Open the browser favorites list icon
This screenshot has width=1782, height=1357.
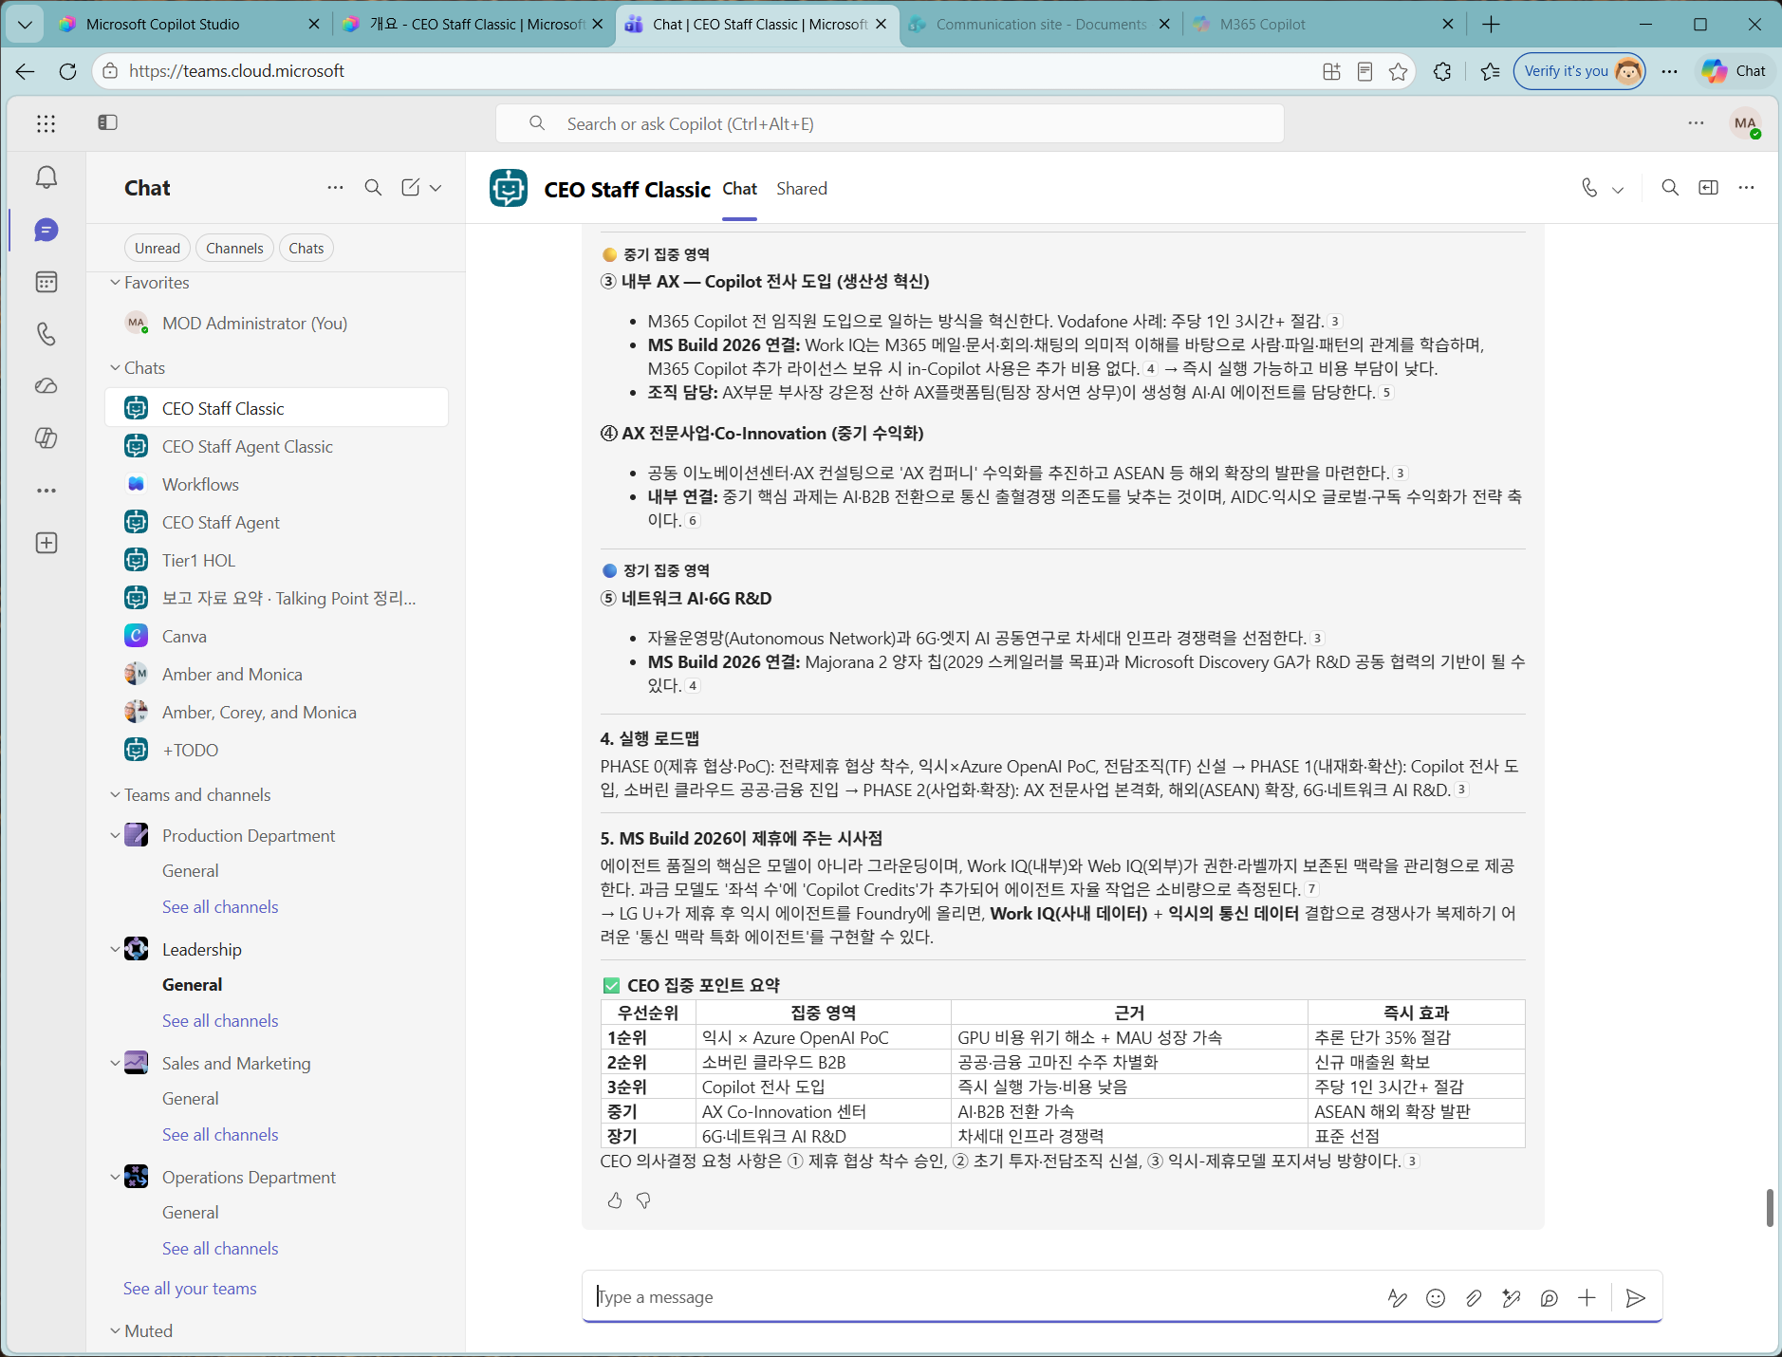(1491, 71)
